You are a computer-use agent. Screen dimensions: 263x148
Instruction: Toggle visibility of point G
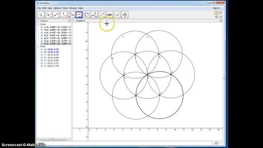(x=42, y=66)
